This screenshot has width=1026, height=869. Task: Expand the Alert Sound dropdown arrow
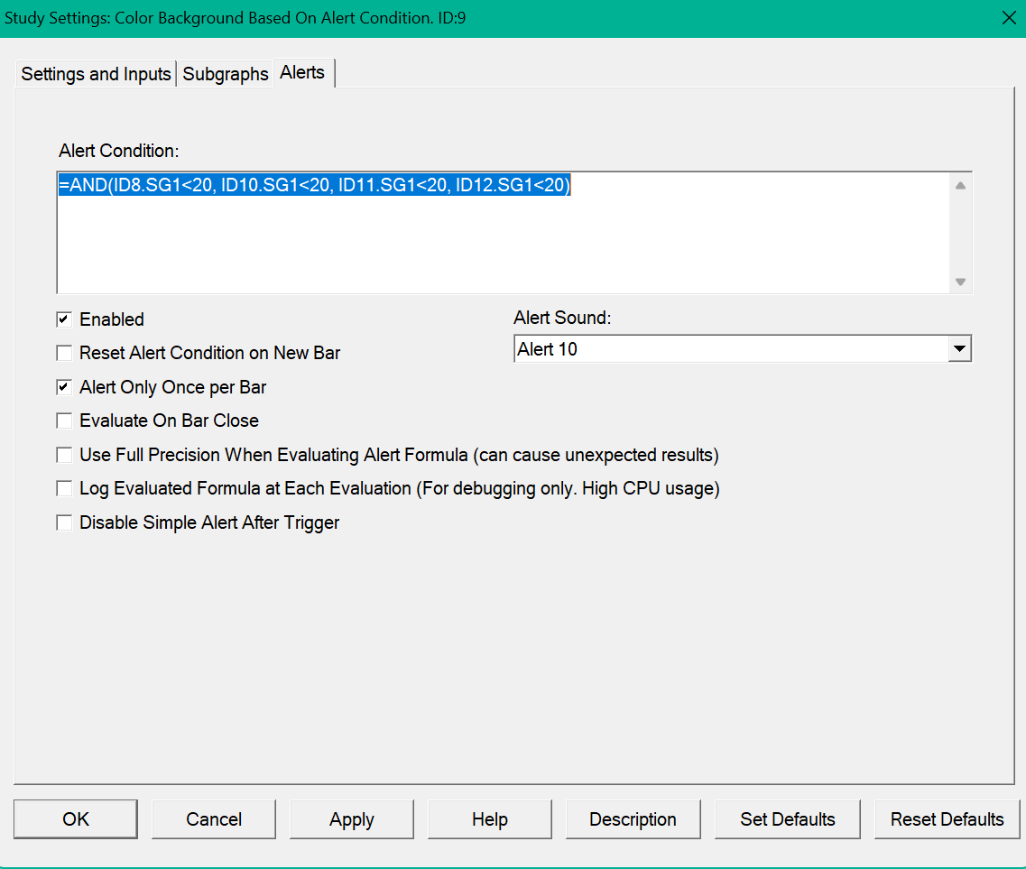959,349
